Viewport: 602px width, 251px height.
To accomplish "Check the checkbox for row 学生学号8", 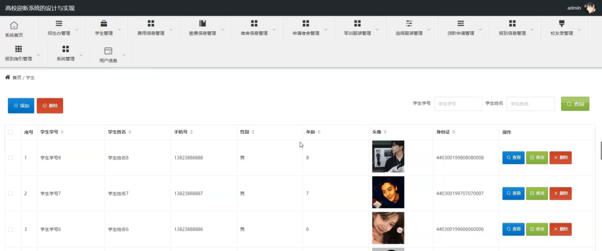I will coord(11,158).
